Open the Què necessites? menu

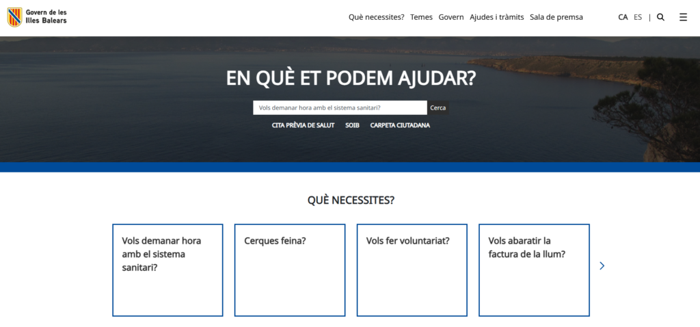pos(376,17)
